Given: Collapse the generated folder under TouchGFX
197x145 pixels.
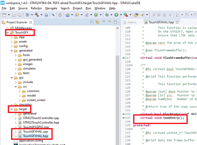Looking at the screenshot, I should 12,50.
